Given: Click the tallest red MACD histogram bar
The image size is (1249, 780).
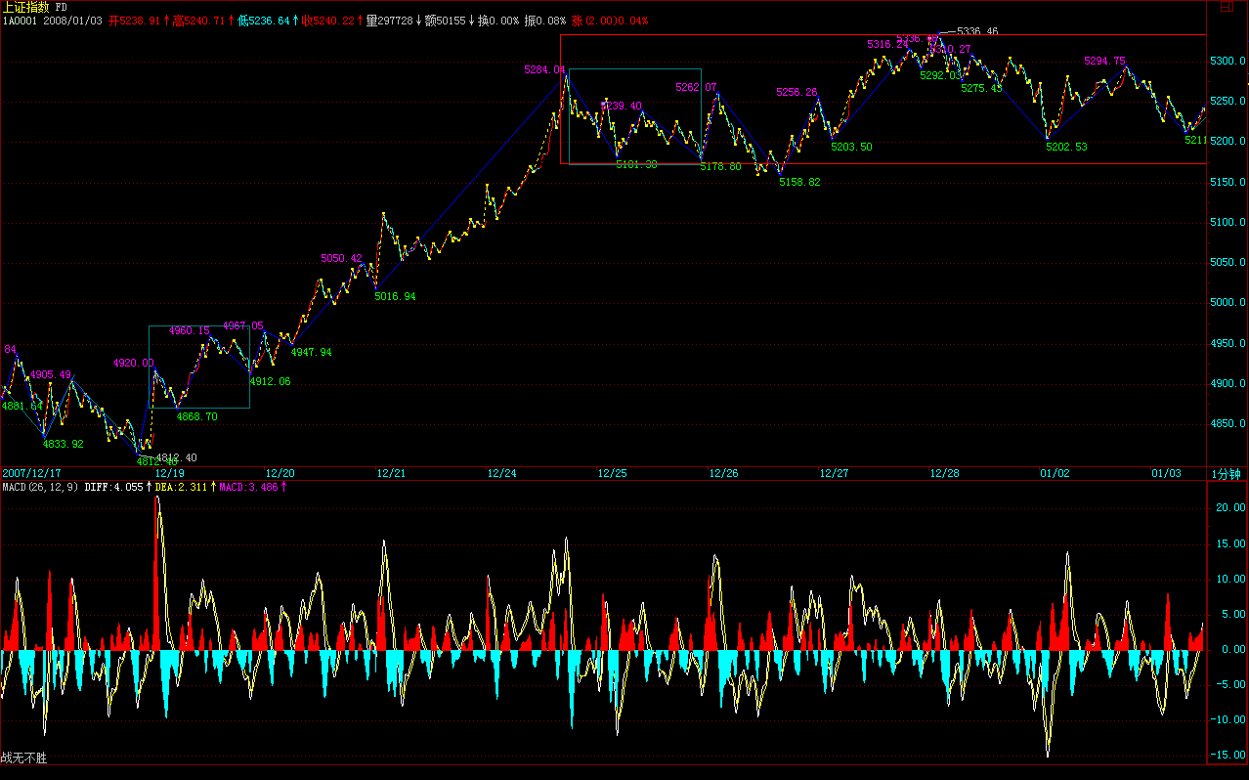Looking at the screenshot, I should [156, 579].
